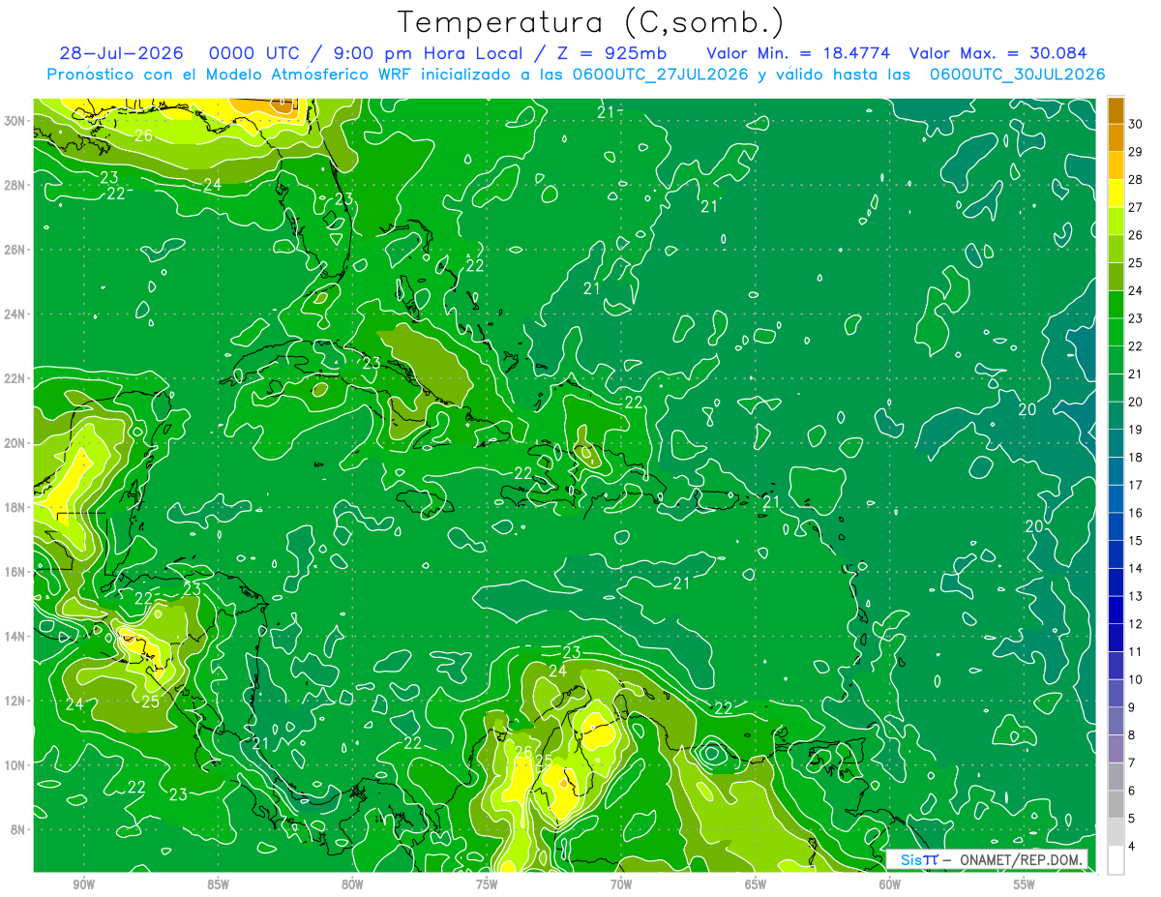Click the "70W" longitude axis label
Screen dimensions: 1161x897
621,884
